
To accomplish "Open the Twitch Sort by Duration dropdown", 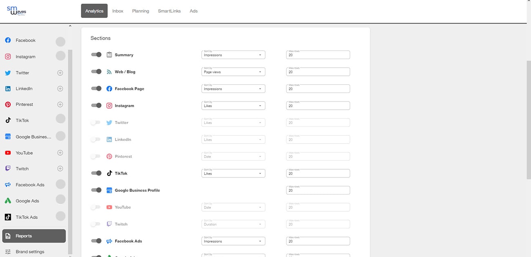I will [x=233, y=224].
